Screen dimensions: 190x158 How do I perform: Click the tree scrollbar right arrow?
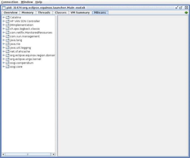coord(53,154)
